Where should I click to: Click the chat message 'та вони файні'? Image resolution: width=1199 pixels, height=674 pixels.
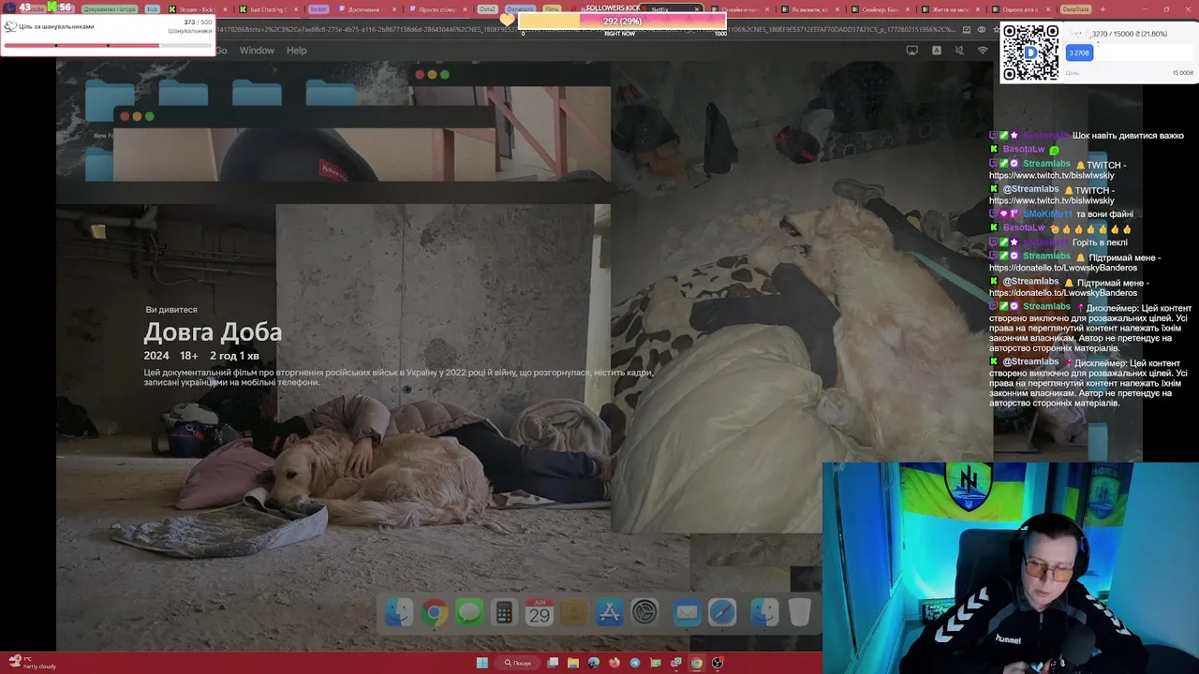tap(1104, 214)
